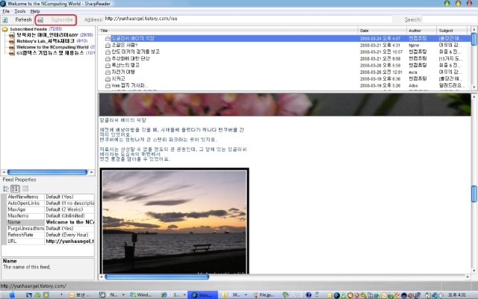Sort items by Date column header
This screenshot has width=478, height=299.
(382, 31)
